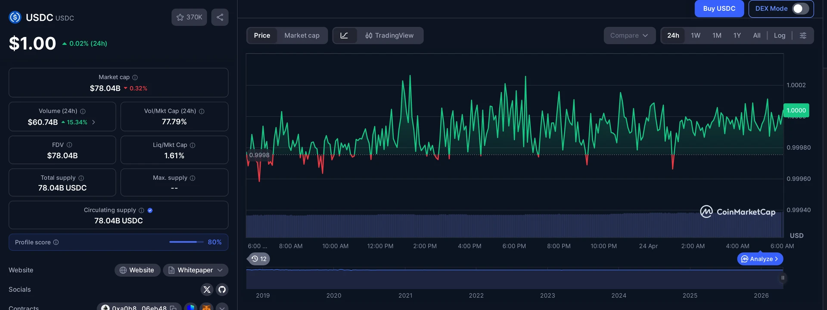Click info icon beside Circulating supply

point(141,210)
